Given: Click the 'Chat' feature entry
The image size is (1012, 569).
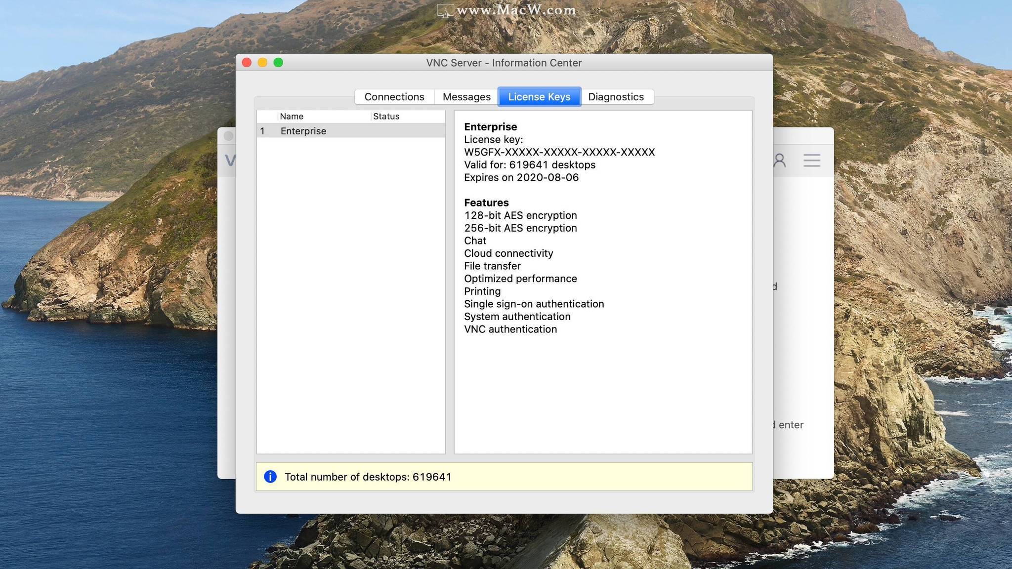Looking at the screenshot, I should click(475, 241).
